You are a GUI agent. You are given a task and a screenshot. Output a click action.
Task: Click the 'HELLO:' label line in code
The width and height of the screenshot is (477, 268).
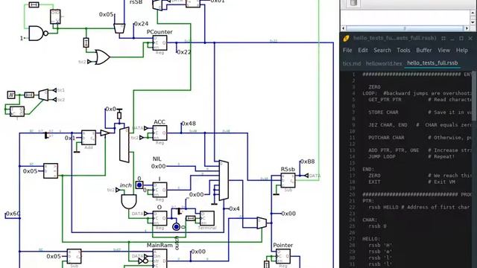[x=371, y=239]
